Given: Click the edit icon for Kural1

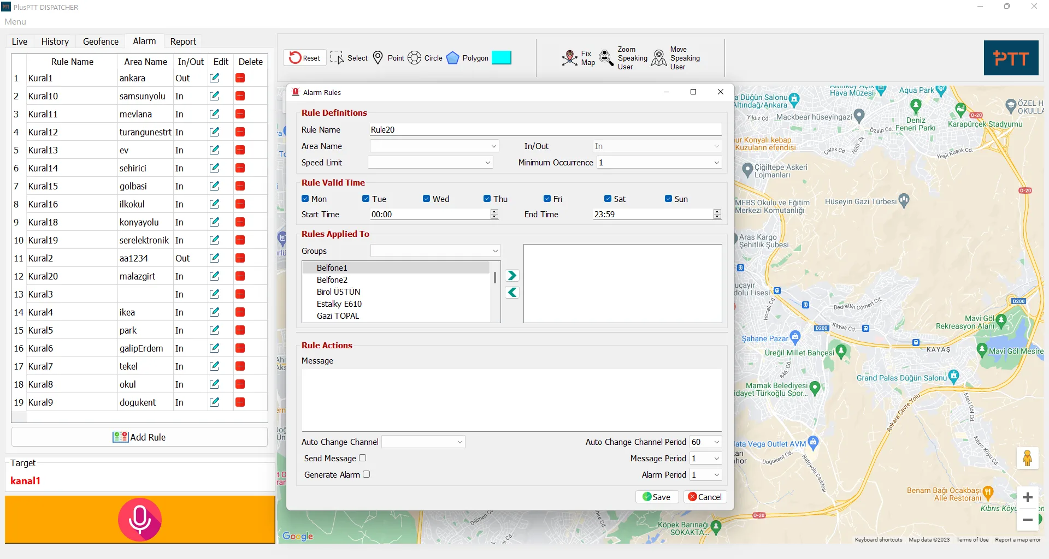Looking at the screenshot, I should point(215,78).
